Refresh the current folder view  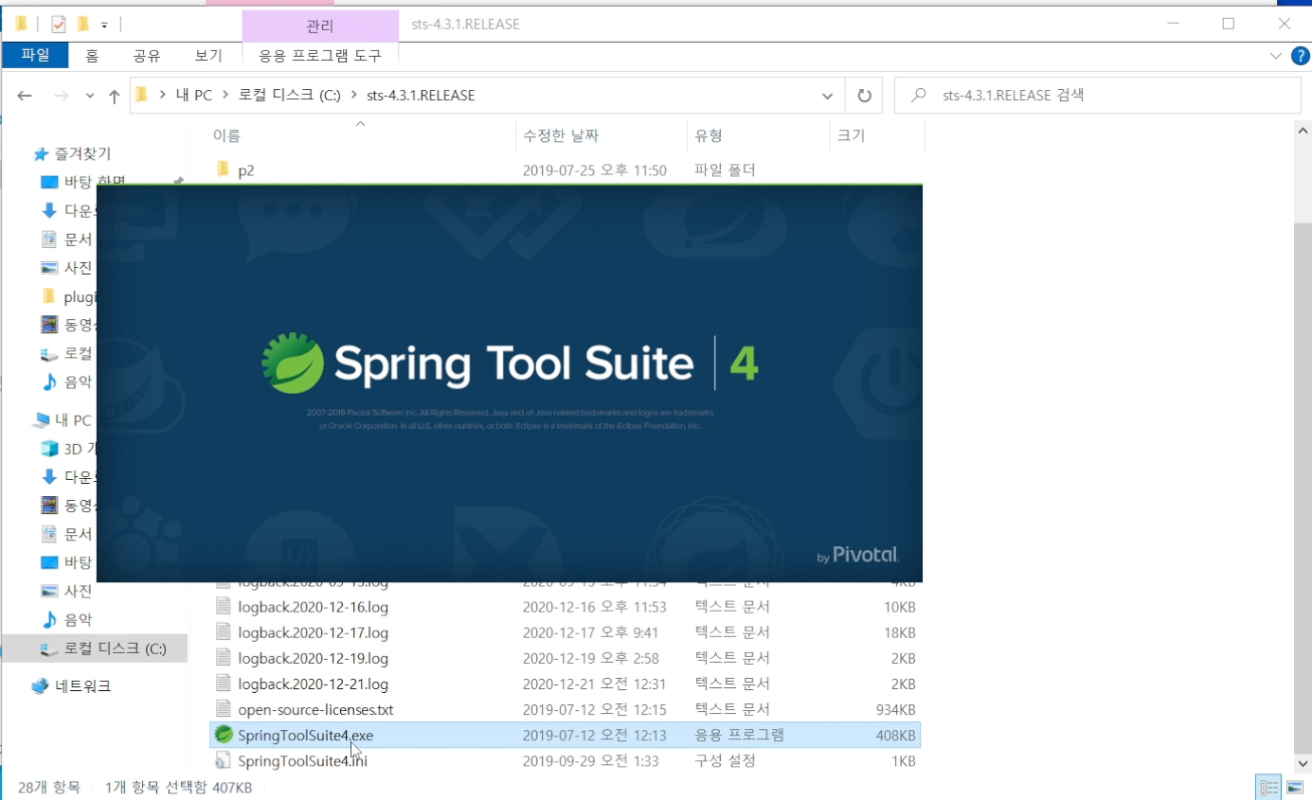point(864,96)
